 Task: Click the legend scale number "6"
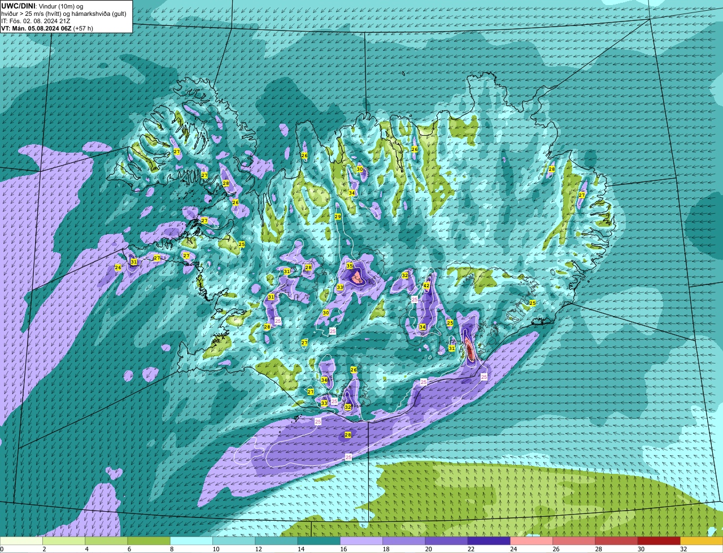[x=128, y=549]
